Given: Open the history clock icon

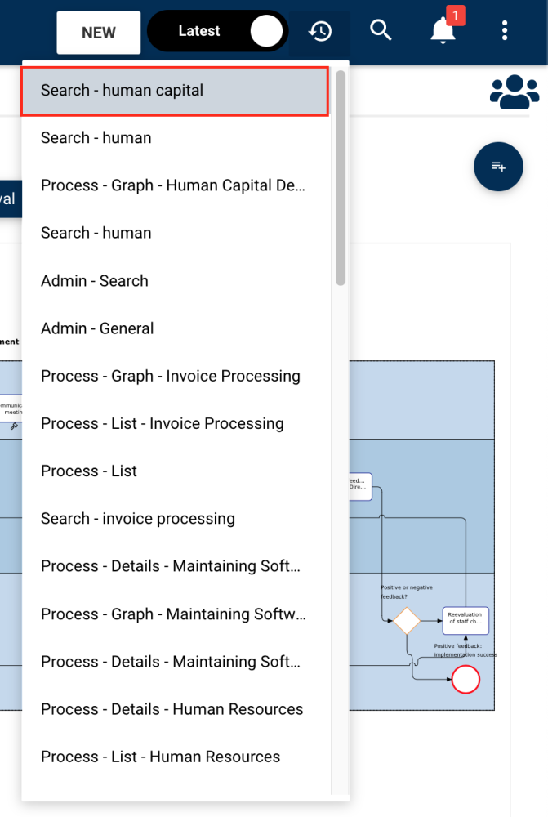Looking at the screenshot, I should pos(320,32).
